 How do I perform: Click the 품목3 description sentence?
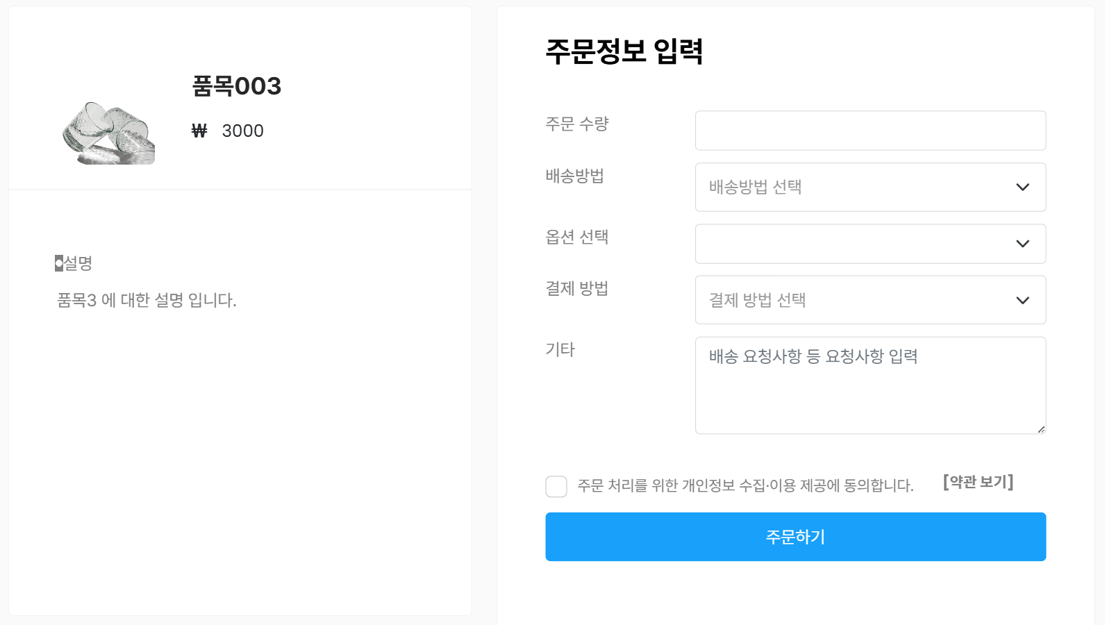coord(148,301)
